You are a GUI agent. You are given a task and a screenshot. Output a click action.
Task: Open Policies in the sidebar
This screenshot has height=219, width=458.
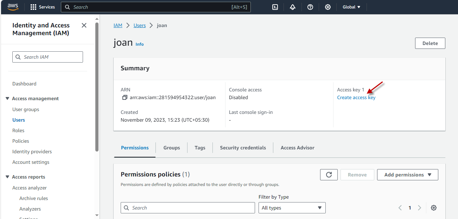point(21,141)
